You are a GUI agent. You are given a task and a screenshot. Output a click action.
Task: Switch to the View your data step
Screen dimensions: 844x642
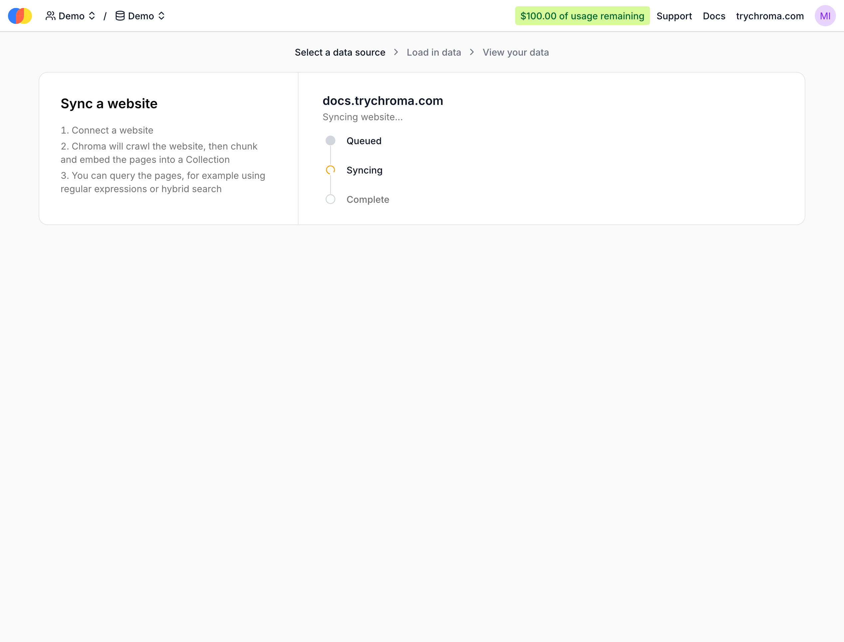click(516, 52)
